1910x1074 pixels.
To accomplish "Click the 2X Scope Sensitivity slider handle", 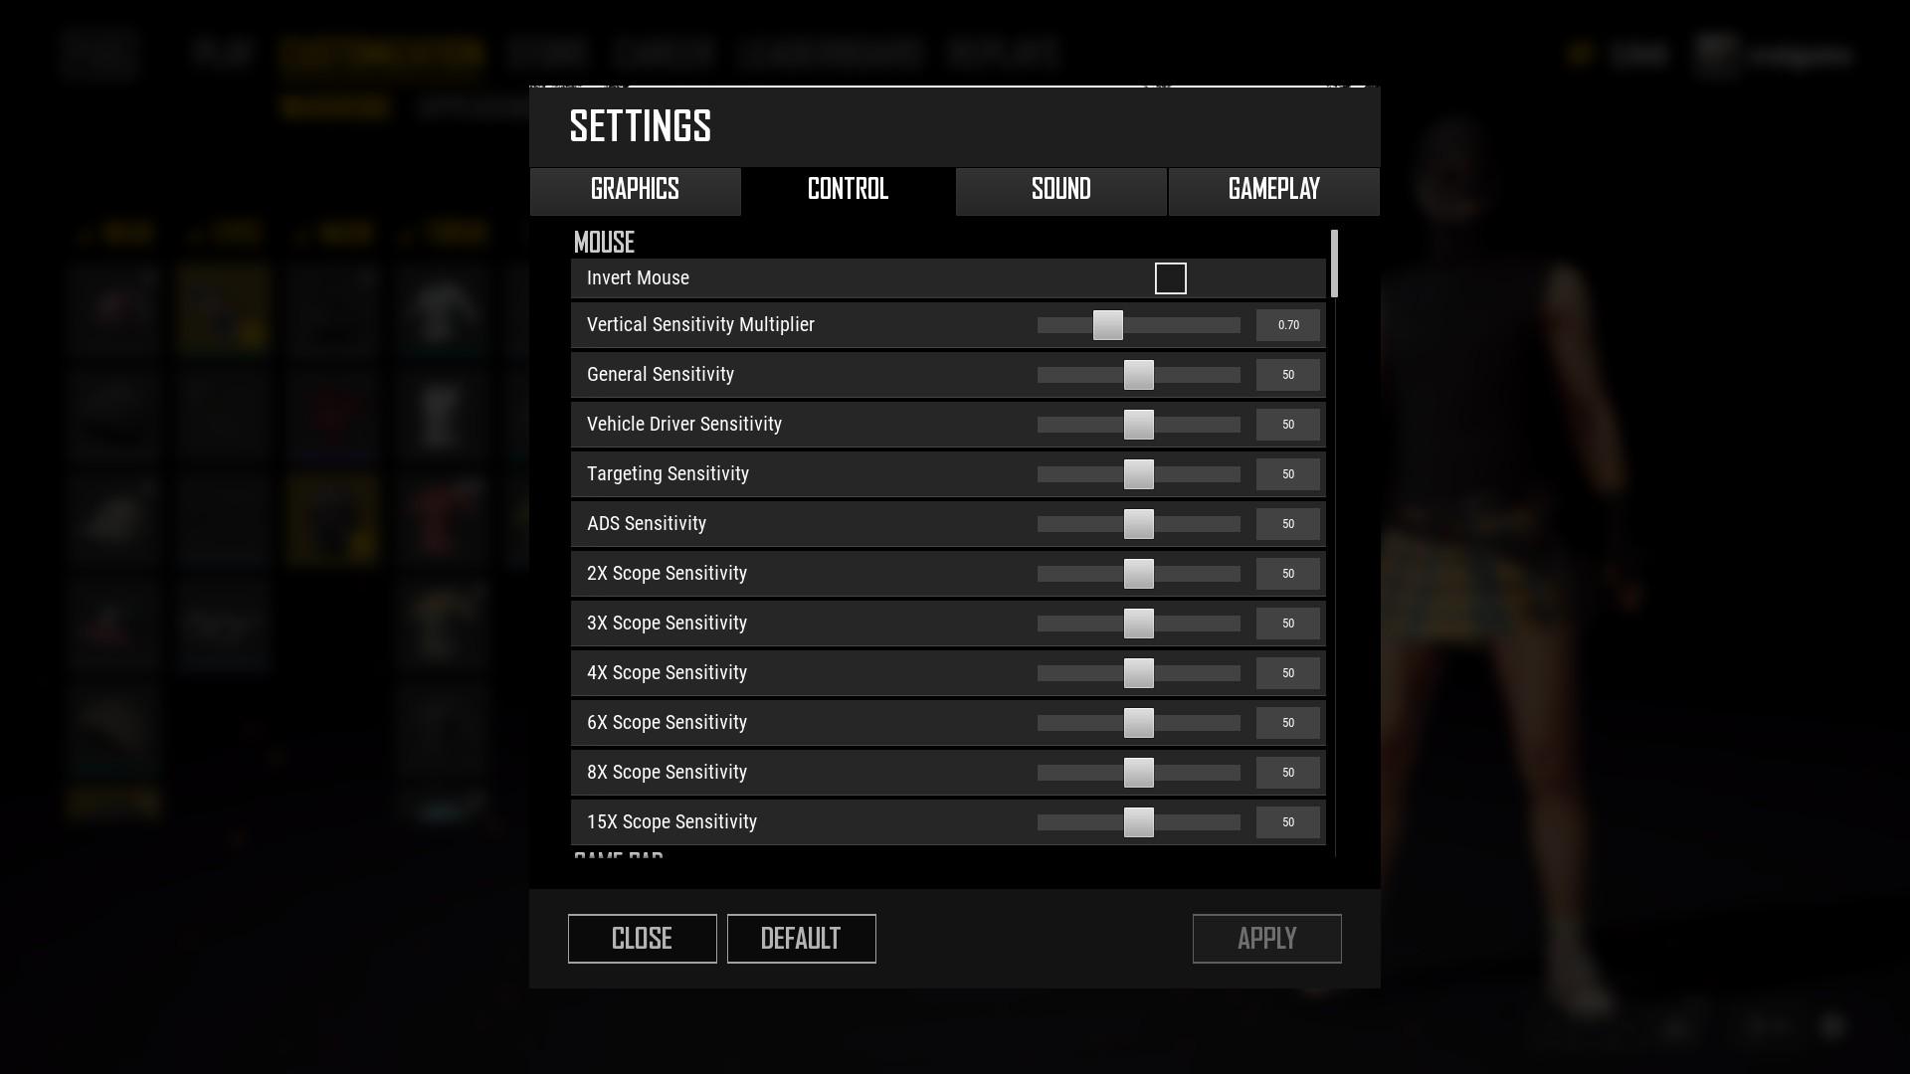I will pos(1137,573).
